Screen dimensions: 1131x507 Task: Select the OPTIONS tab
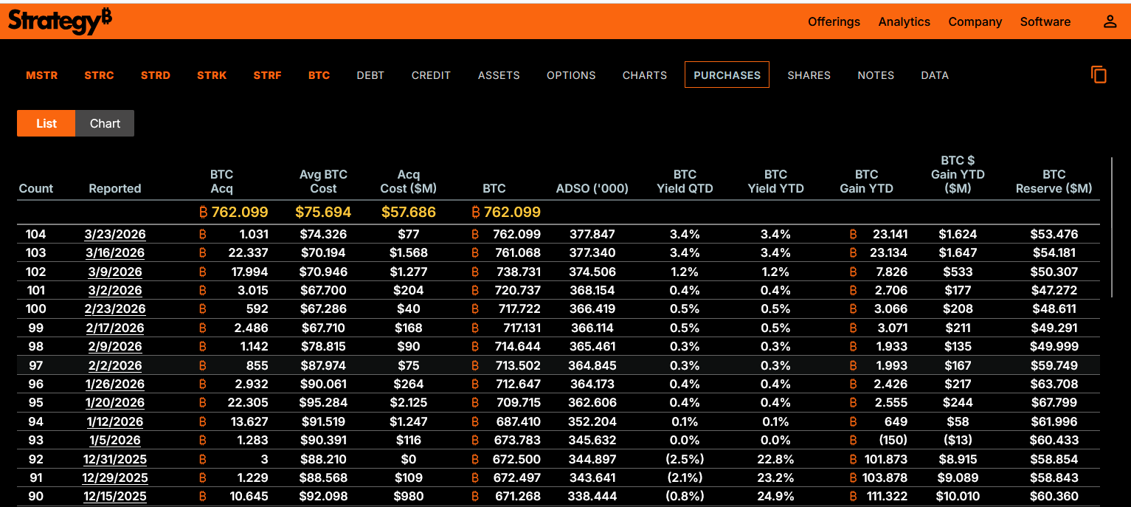point(571,75)
